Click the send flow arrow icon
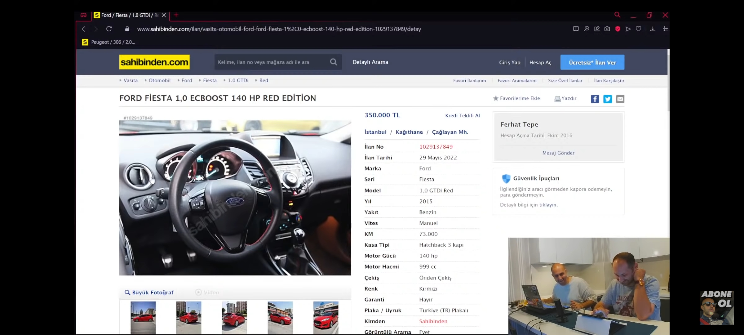This screenshot has height=335, width=744. click(628, 29)
